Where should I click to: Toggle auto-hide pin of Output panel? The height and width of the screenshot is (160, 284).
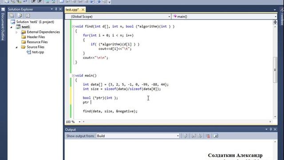pyautogui.click(x=271, y=129)
